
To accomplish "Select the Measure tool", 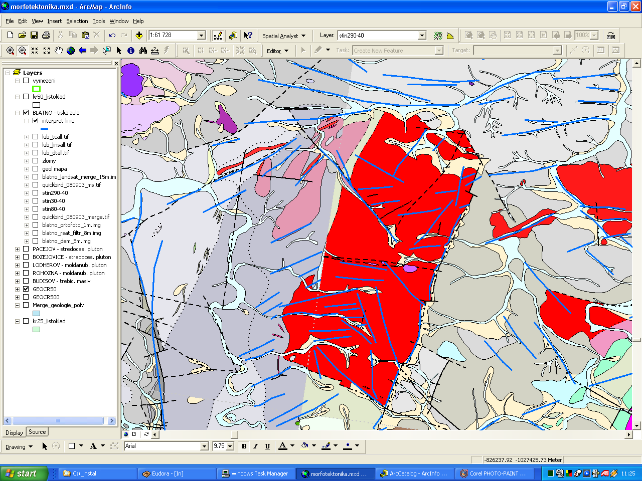I will coord(155,51).
